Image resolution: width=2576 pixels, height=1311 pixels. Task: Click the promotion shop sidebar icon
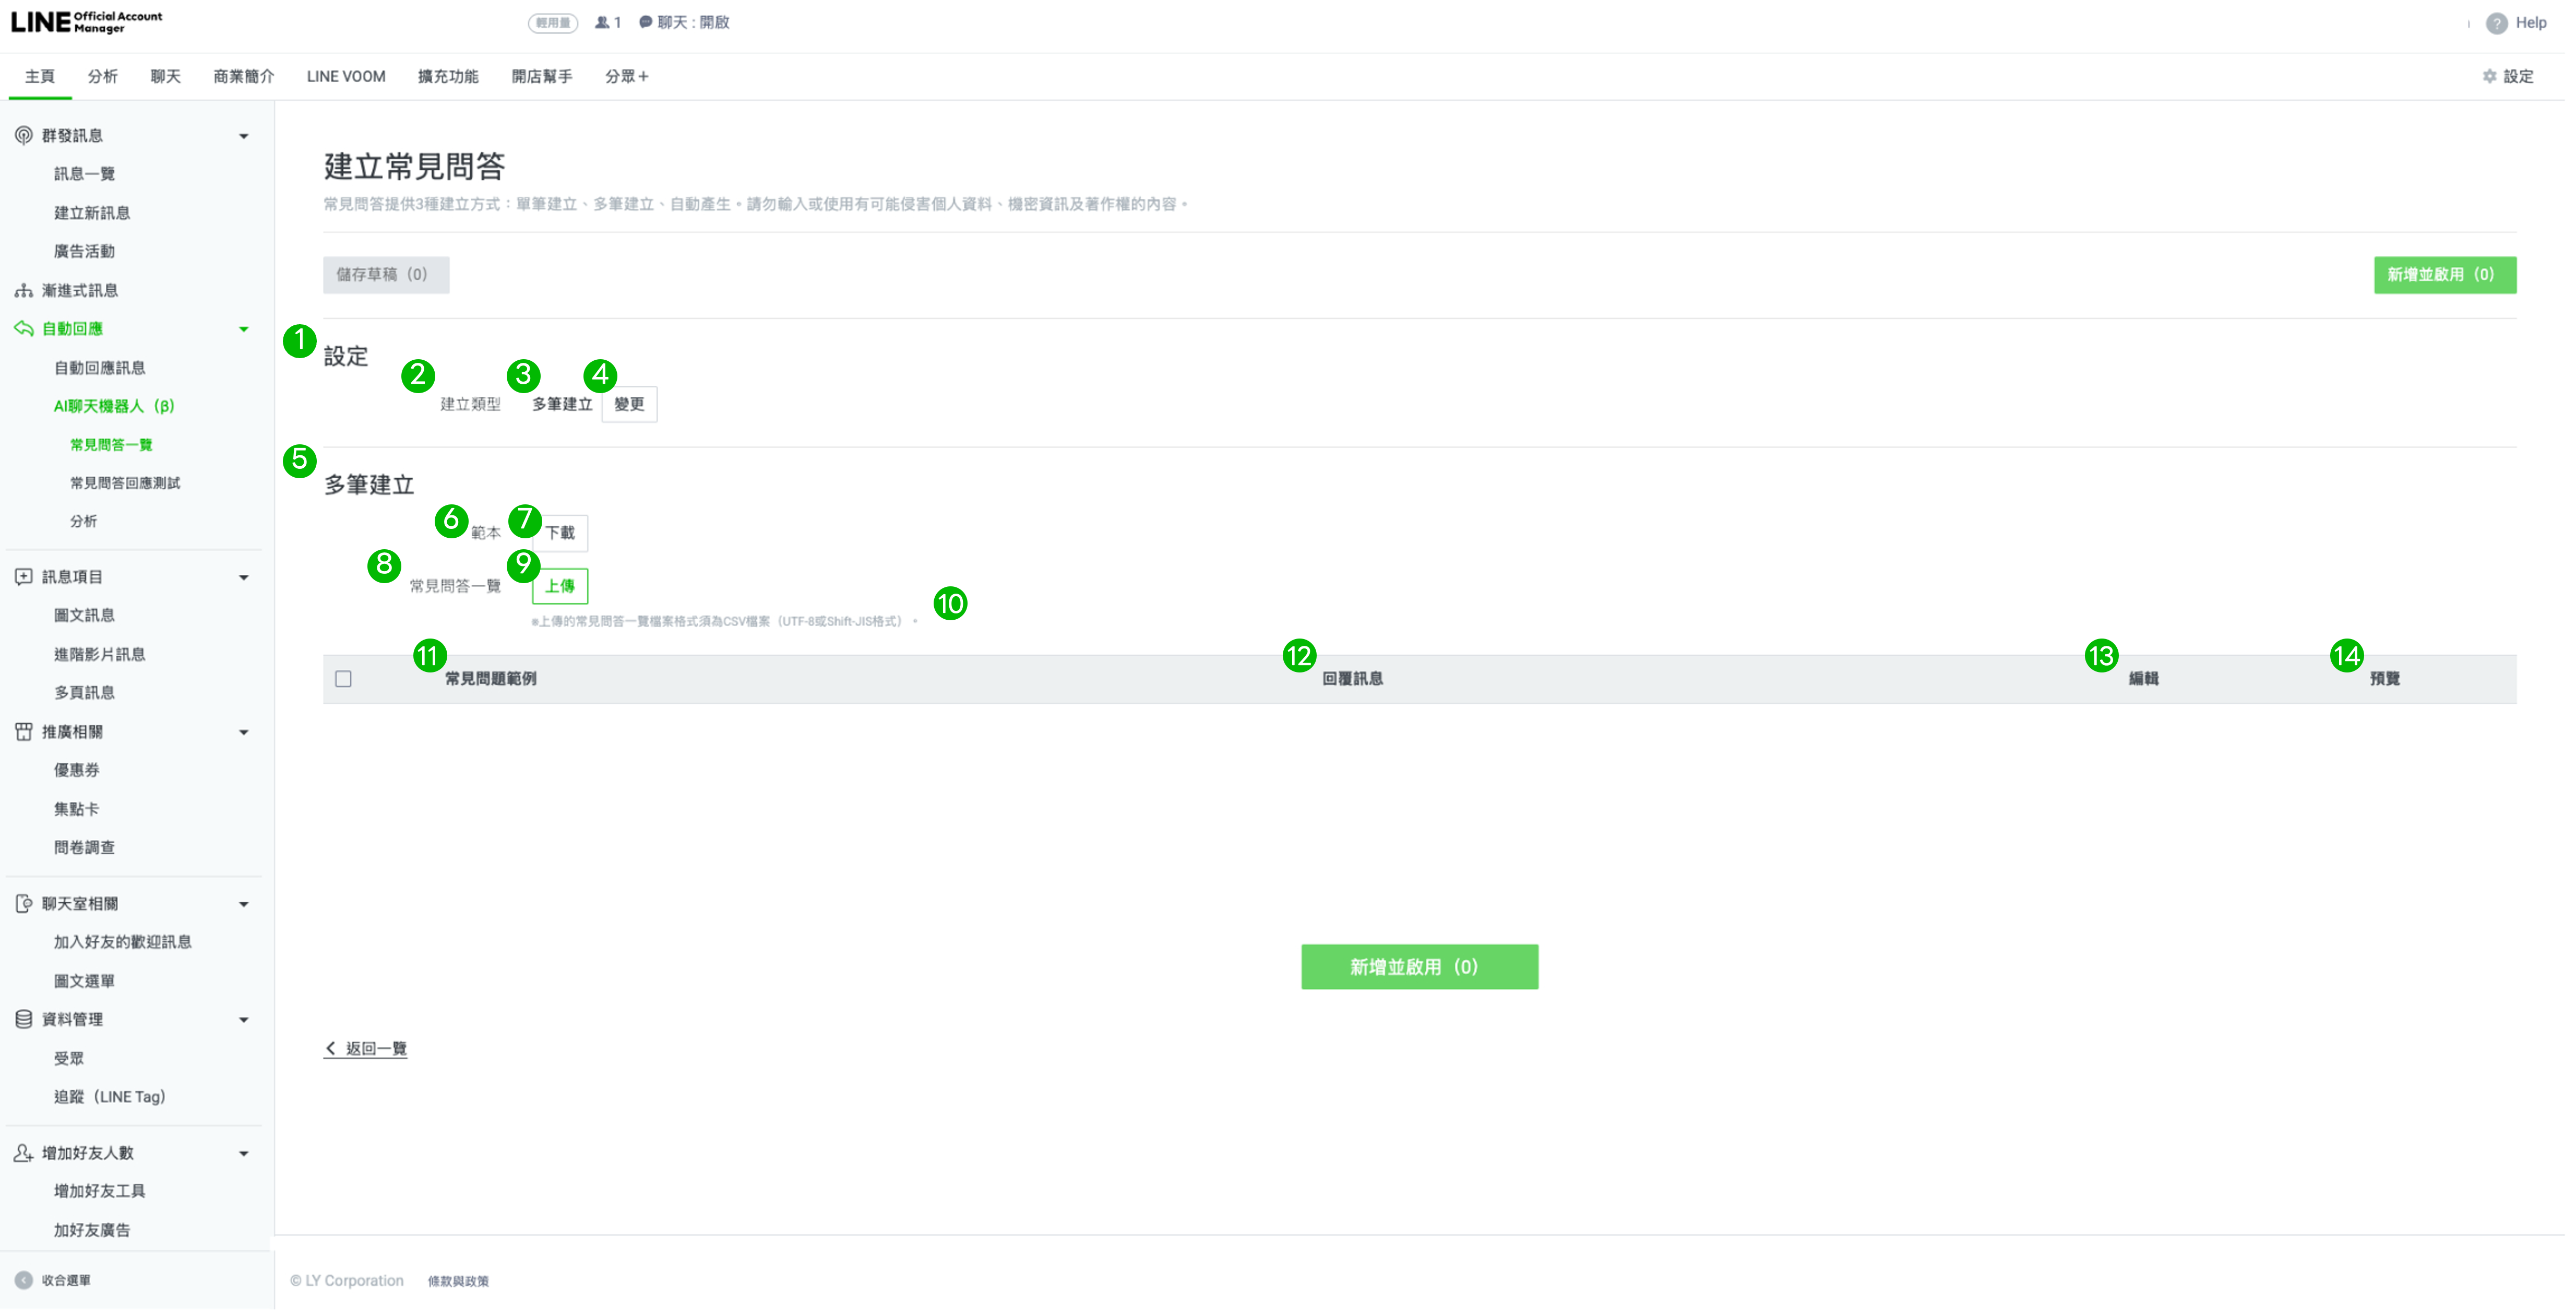tap(23, 731)
